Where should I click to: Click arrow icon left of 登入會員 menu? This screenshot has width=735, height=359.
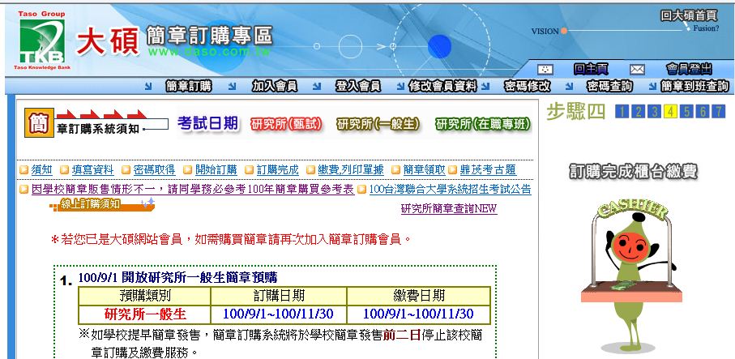pyautogui.click(x=317, y=86)
